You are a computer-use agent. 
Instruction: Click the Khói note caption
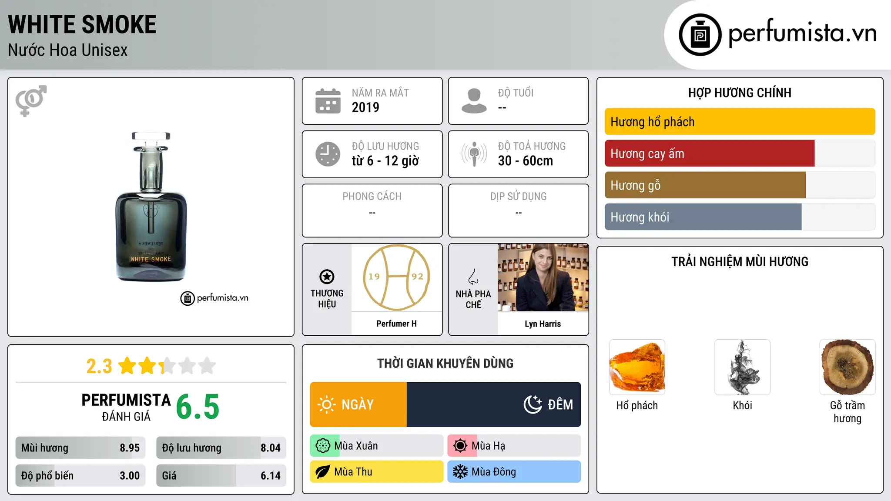(742, 406)
